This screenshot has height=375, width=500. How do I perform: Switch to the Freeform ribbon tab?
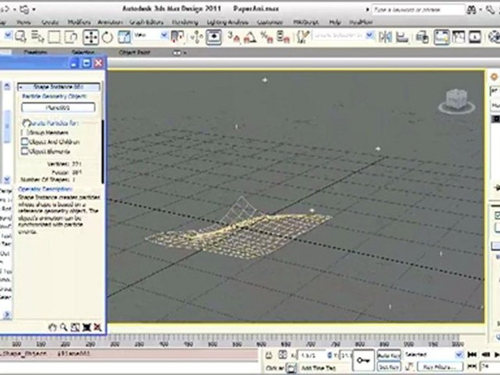[x=35, y=52]
